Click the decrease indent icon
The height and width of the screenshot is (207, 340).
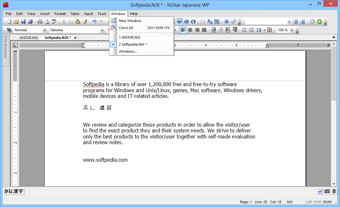221,30
